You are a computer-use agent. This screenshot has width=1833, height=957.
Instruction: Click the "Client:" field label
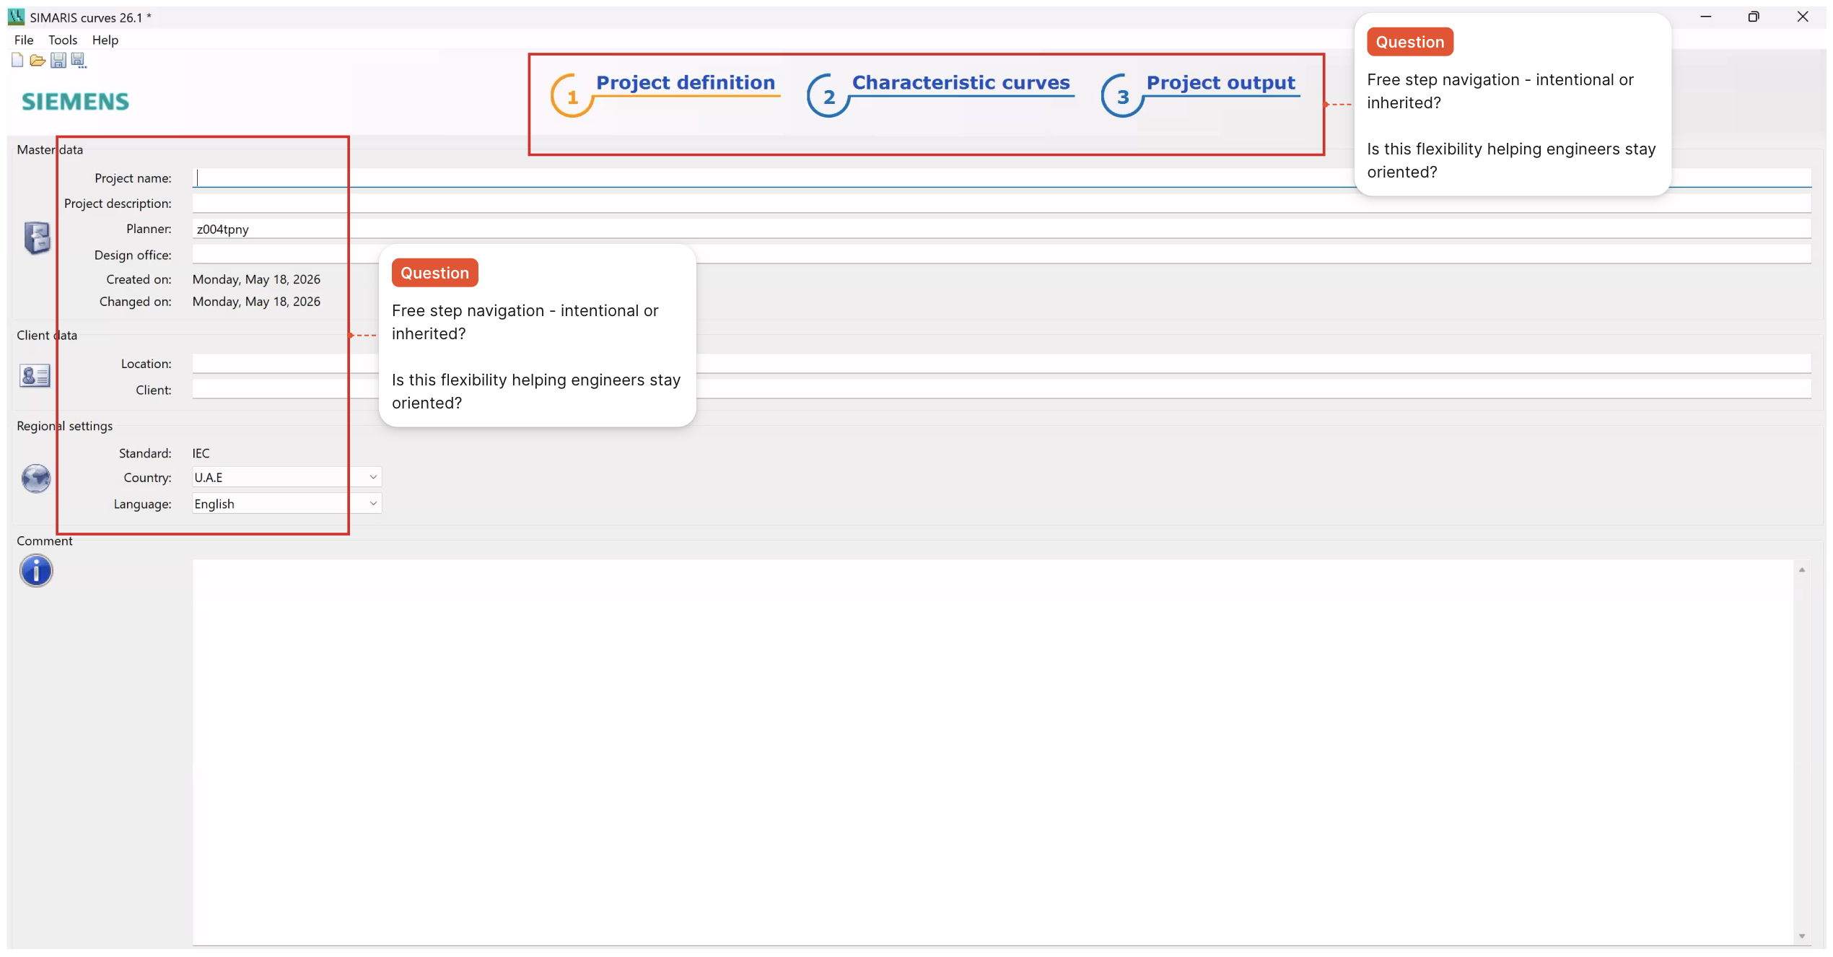coord(154,390)
